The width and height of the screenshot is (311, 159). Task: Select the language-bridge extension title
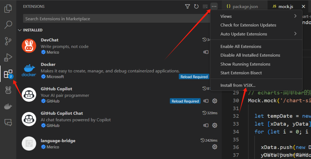click(58, 141)
